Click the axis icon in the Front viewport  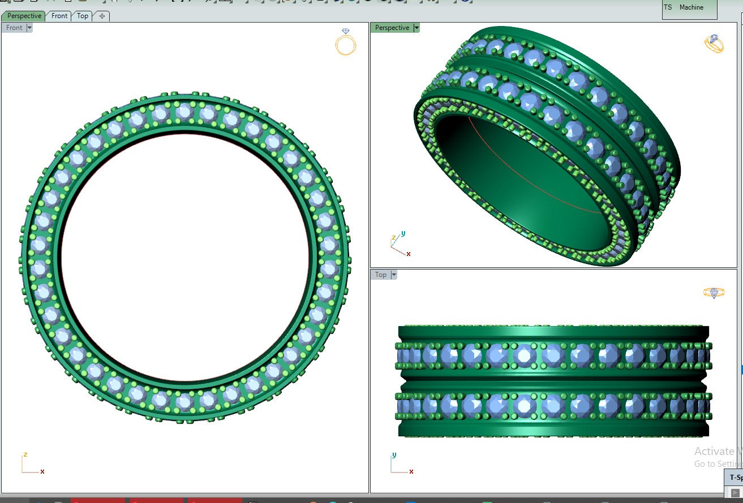tap(32, 465)
